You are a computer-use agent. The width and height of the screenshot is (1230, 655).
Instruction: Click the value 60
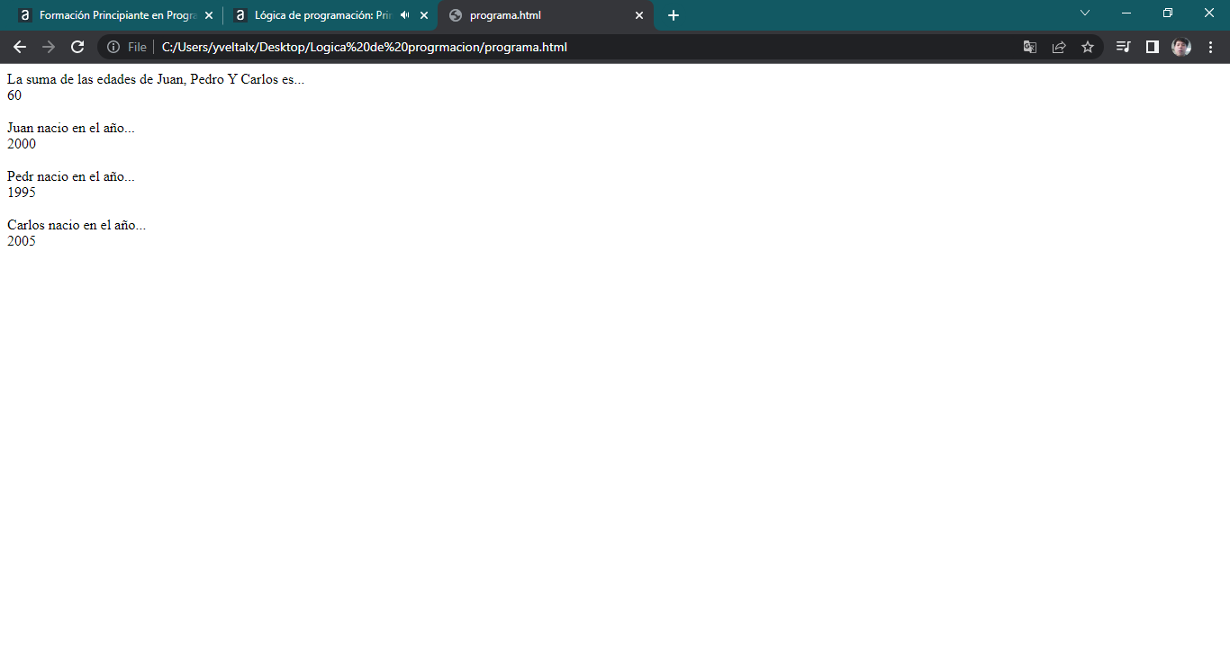(14, 95)
